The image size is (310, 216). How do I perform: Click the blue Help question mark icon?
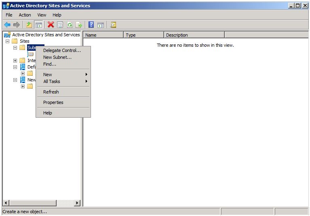(91, 25)
